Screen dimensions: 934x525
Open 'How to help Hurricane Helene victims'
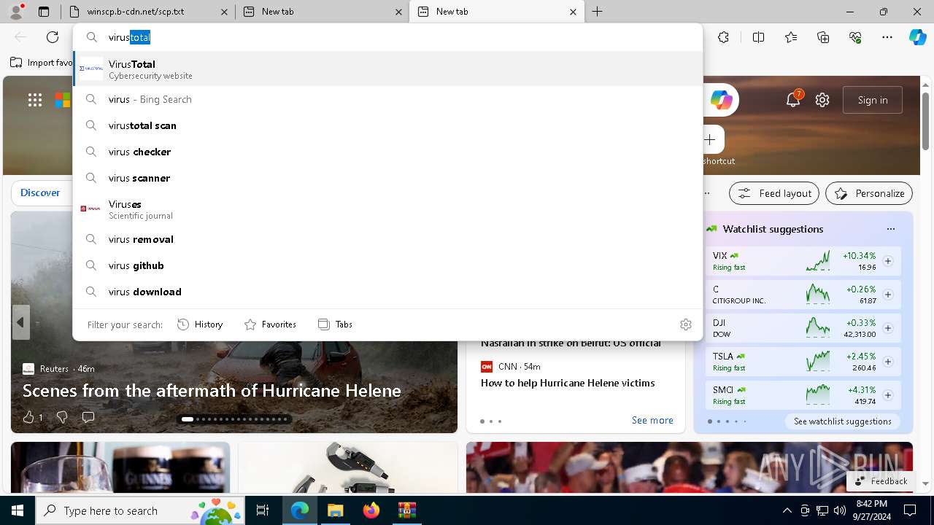point(568,383)
